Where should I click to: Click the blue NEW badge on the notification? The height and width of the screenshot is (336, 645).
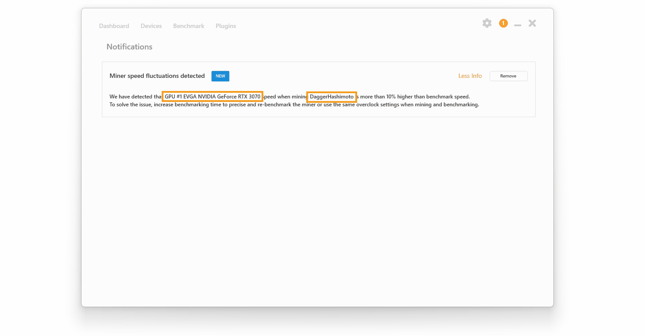pos(220,76)
